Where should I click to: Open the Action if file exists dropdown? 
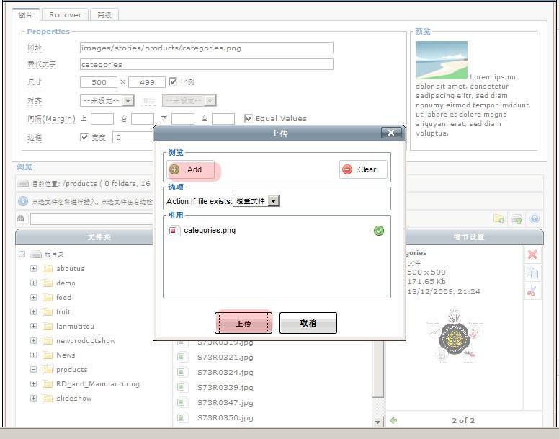click(x=273, y=201)
